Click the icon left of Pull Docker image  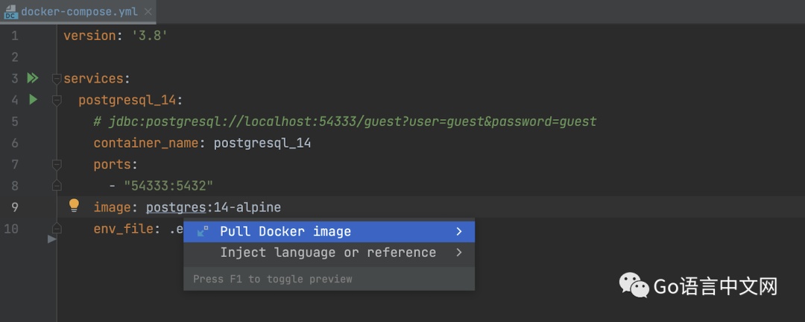[203, 232]
